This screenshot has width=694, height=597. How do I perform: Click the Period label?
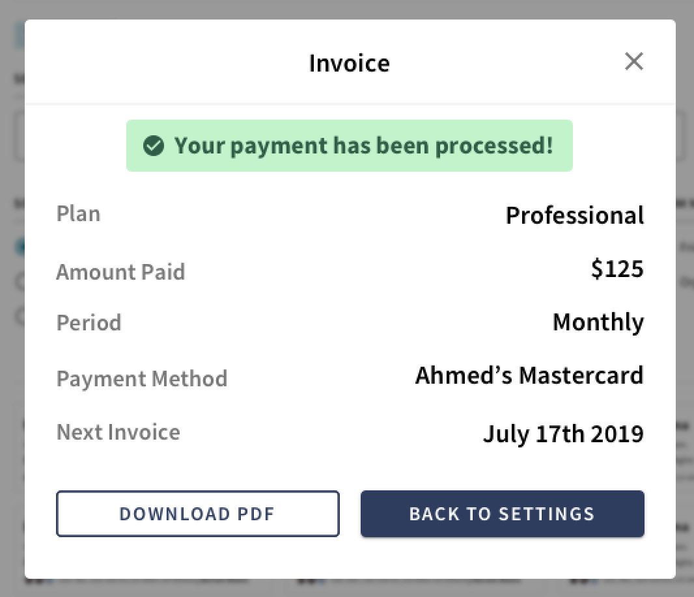(x=89, y=323)
